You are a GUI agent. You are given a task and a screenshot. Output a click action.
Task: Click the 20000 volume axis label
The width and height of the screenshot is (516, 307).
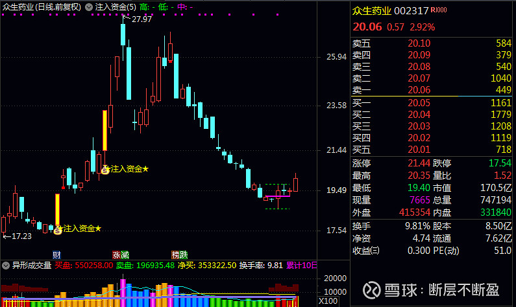coord(335,279)
